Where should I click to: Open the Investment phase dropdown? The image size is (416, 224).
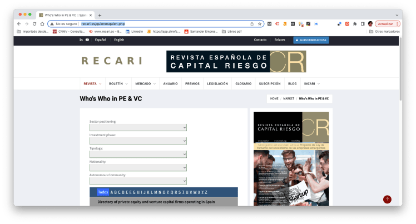138,141
